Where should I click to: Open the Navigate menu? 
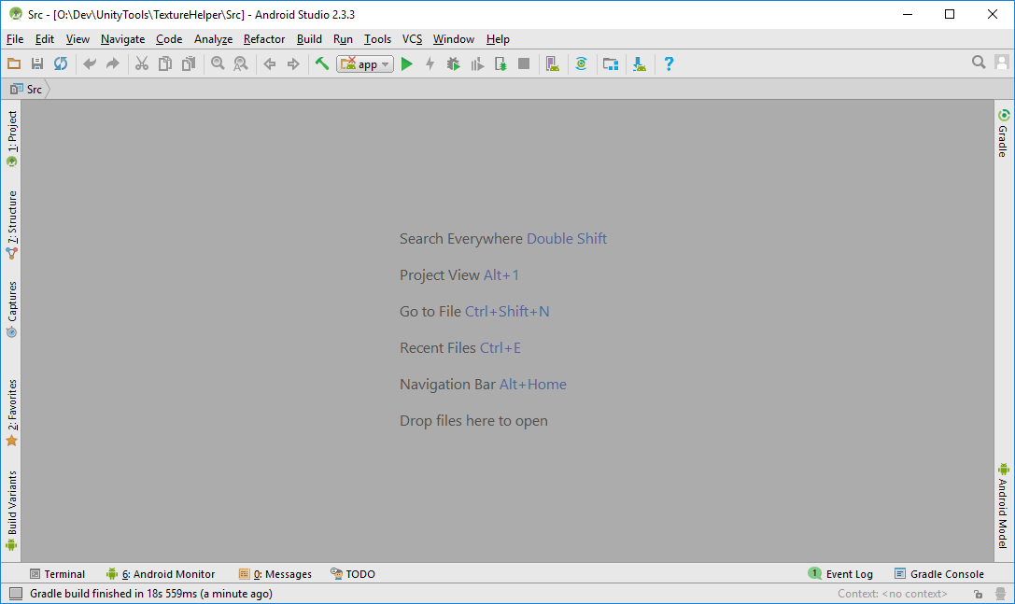tap(123, 39)
